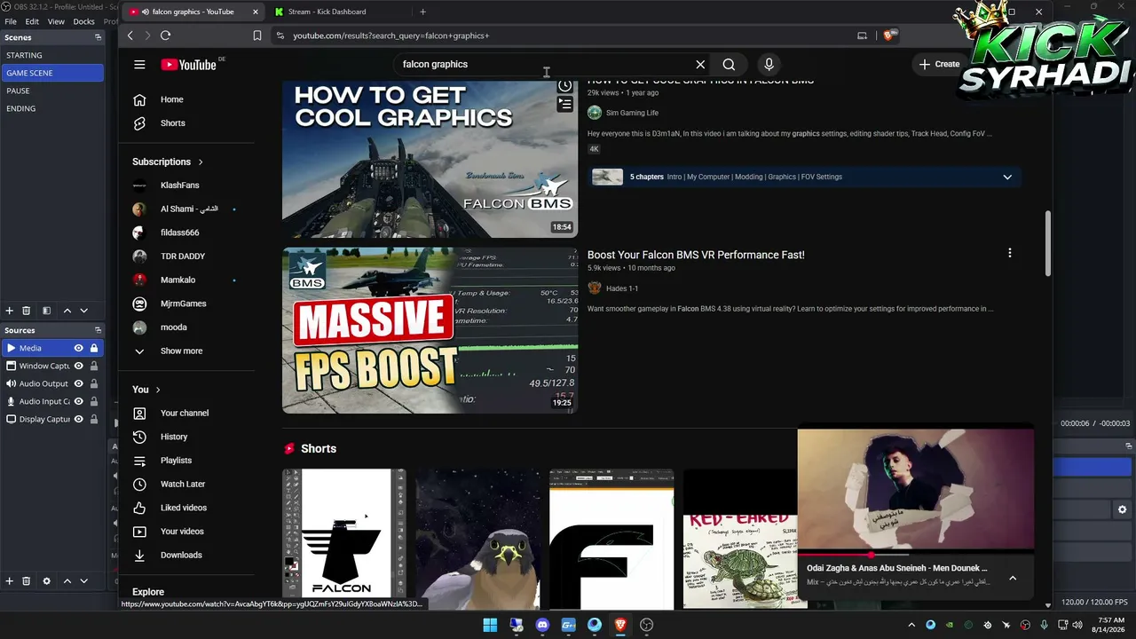
Task: Switch to OBS Studio on the taskbar
Action: [x=646, y=625]
